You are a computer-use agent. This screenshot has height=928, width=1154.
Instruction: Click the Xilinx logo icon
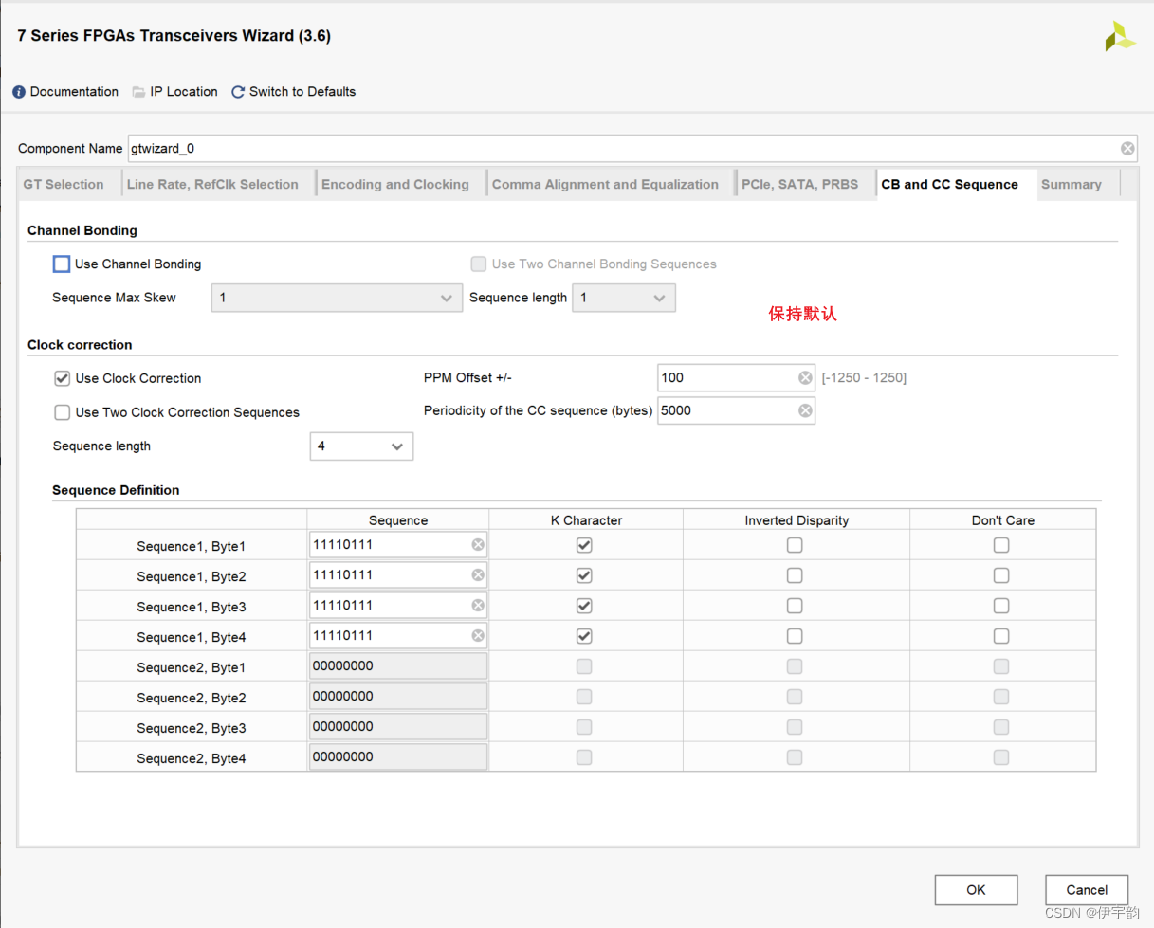(x=1120, y=36)
